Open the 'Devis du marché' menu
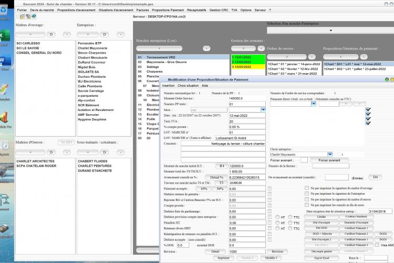Viewport: 394px width, 263px height. (42, 10)
